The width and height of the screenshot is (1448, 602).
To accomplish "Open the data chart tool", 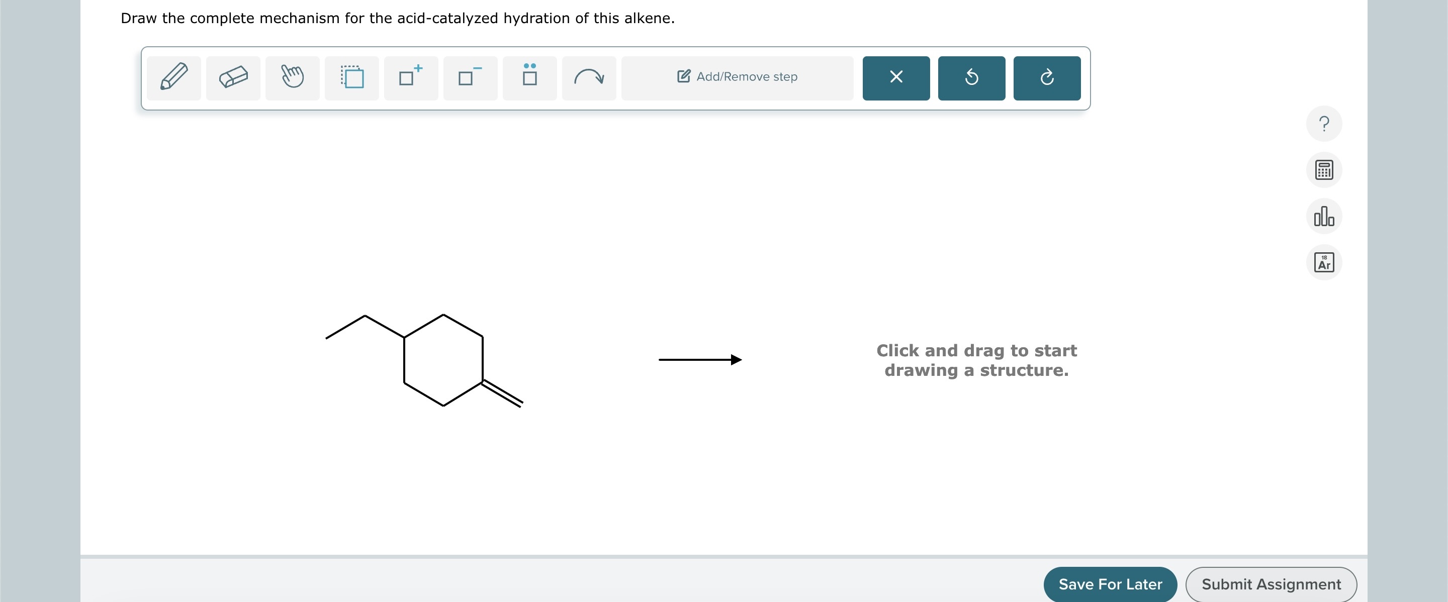I will [x=1324, y=216].
